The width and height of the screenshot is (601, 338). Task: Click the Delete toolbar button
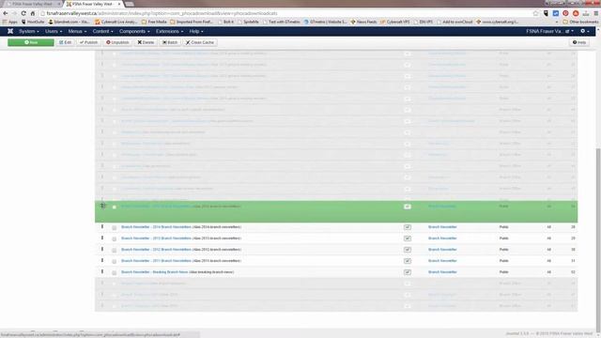pyautogui.click(x=146, y=42)
